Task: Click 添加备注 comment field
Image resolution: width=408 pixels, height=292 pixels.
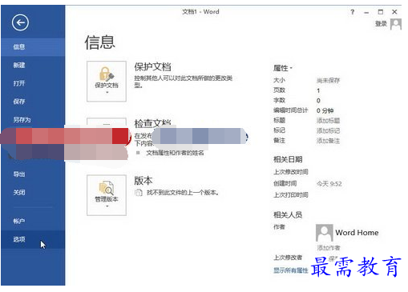Action: pos(328,141)
